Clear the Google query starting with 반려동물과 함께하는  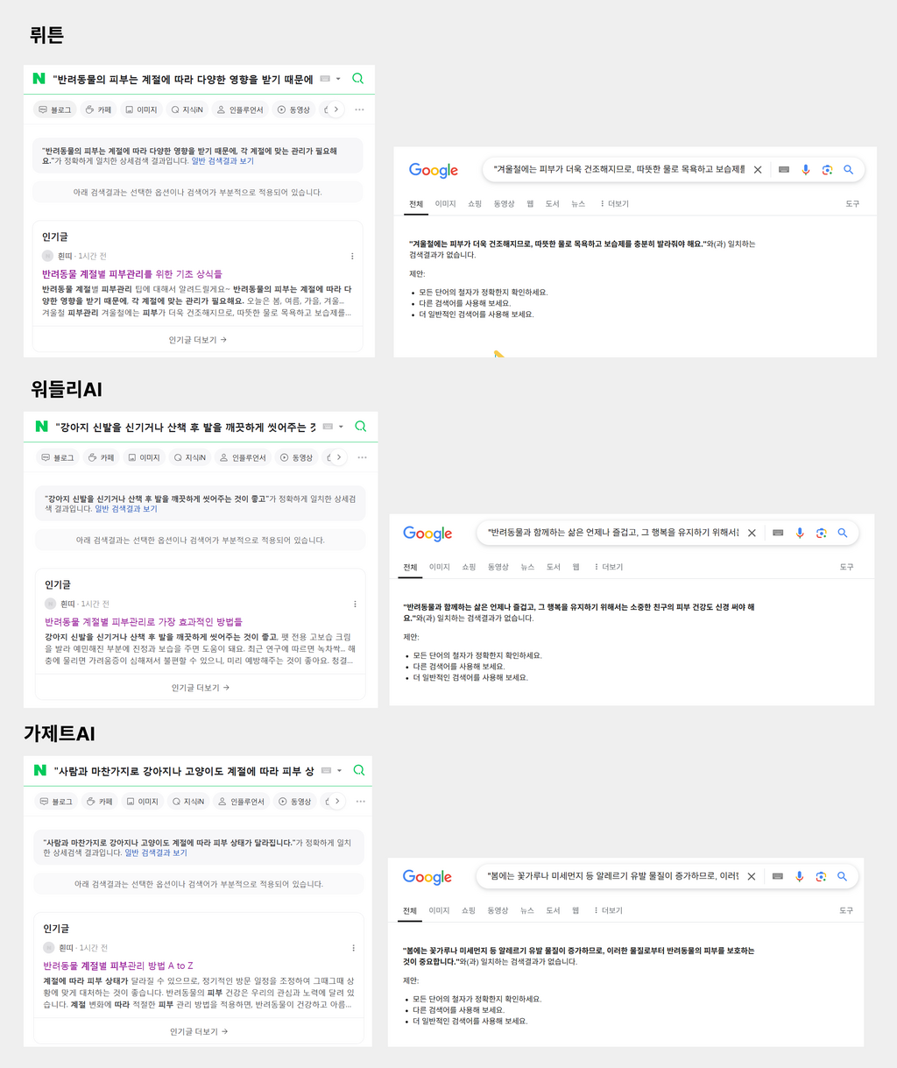(x=752, y=533)
